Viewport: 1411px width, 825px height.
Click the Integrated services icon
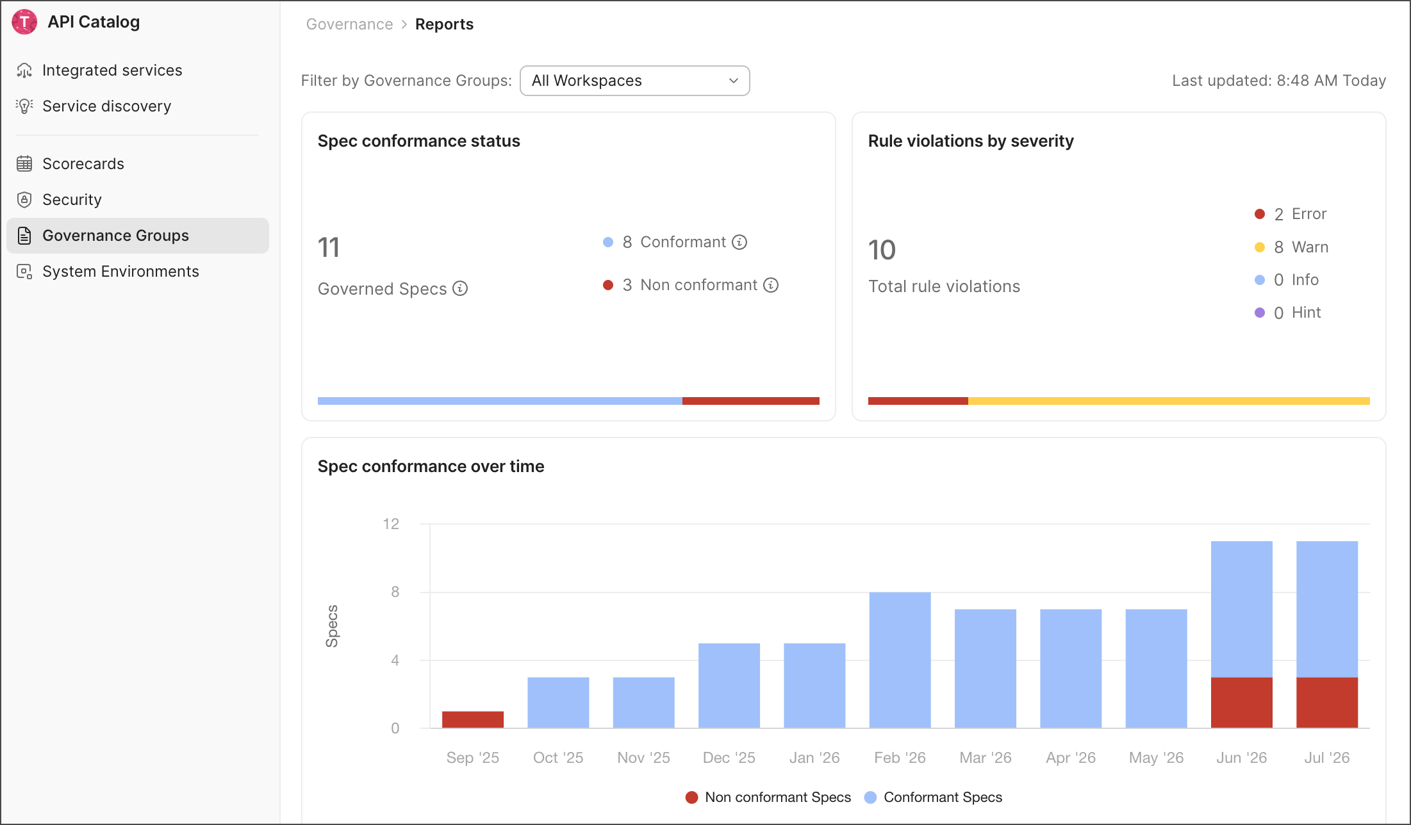coord(24,70)
